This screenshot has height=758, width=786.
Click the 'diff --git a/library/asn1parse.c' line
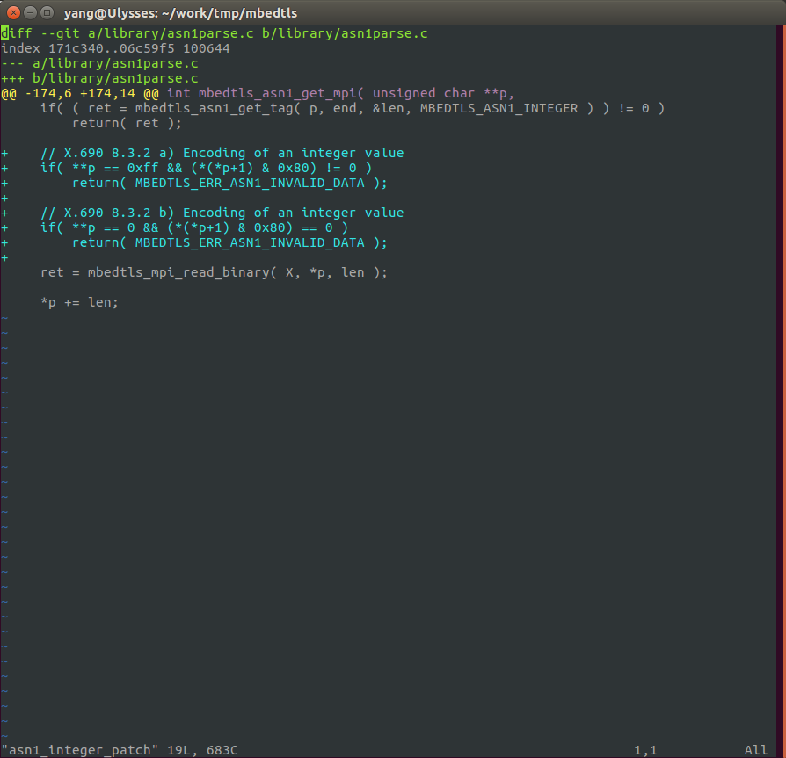click(x=215, y=33)
